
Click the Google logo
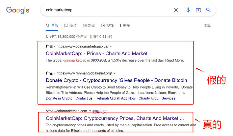click(x=18, y=10)
